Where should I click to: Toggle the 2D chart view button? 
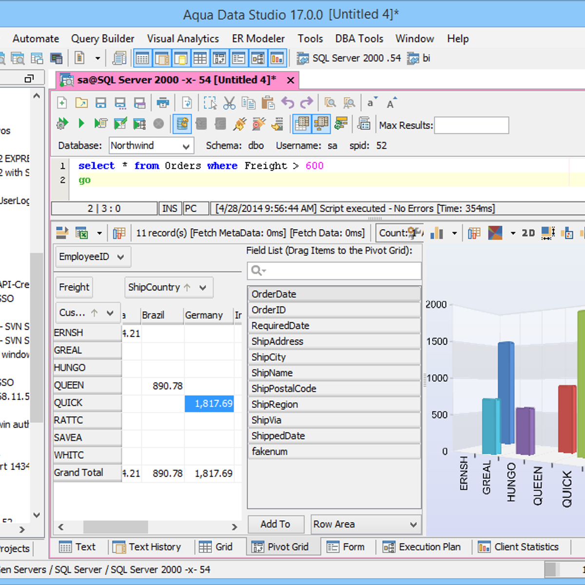click(x=528, y=233)
